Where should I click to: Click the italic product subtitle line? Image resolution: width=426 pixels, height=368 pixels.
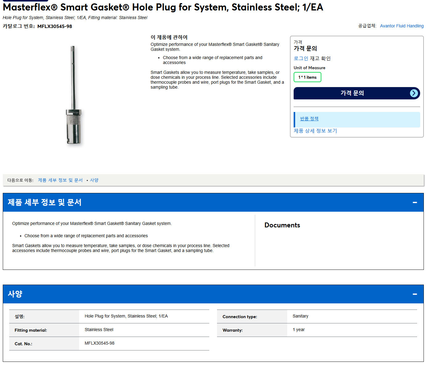[x=75, y=18]
